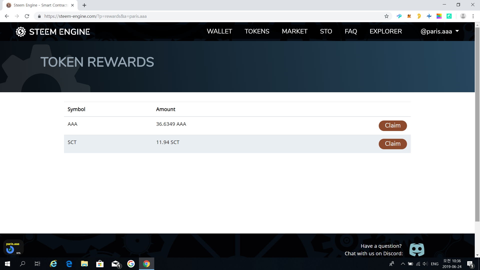Open Chrome three-dot menu
Viewport: 480px width, 270px height.
(x=473, y=16)
